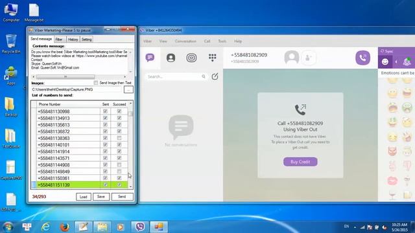Viewport: 415px width, 233px height.
Task: Toggle Sent checkbox for +558481140101
Action: point(105,145)
